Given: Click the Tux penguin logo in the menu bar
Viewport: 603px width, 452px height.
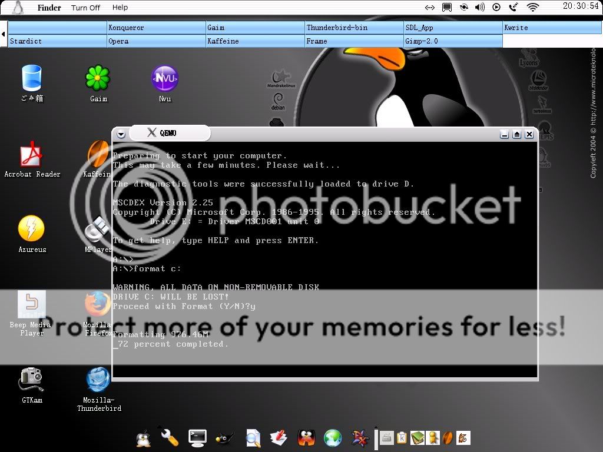Looking at the screenshot, I should (x=18, y=7).
